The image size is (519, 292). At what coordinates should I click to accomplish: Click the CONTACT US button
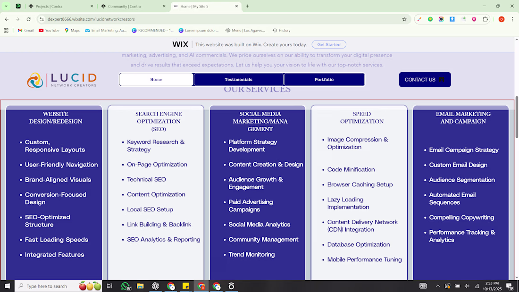(425, 79)
